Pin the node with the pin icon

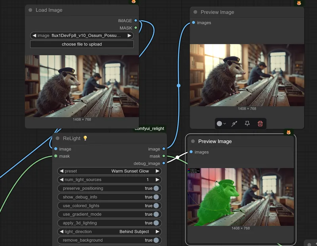(x=247, y=124)
